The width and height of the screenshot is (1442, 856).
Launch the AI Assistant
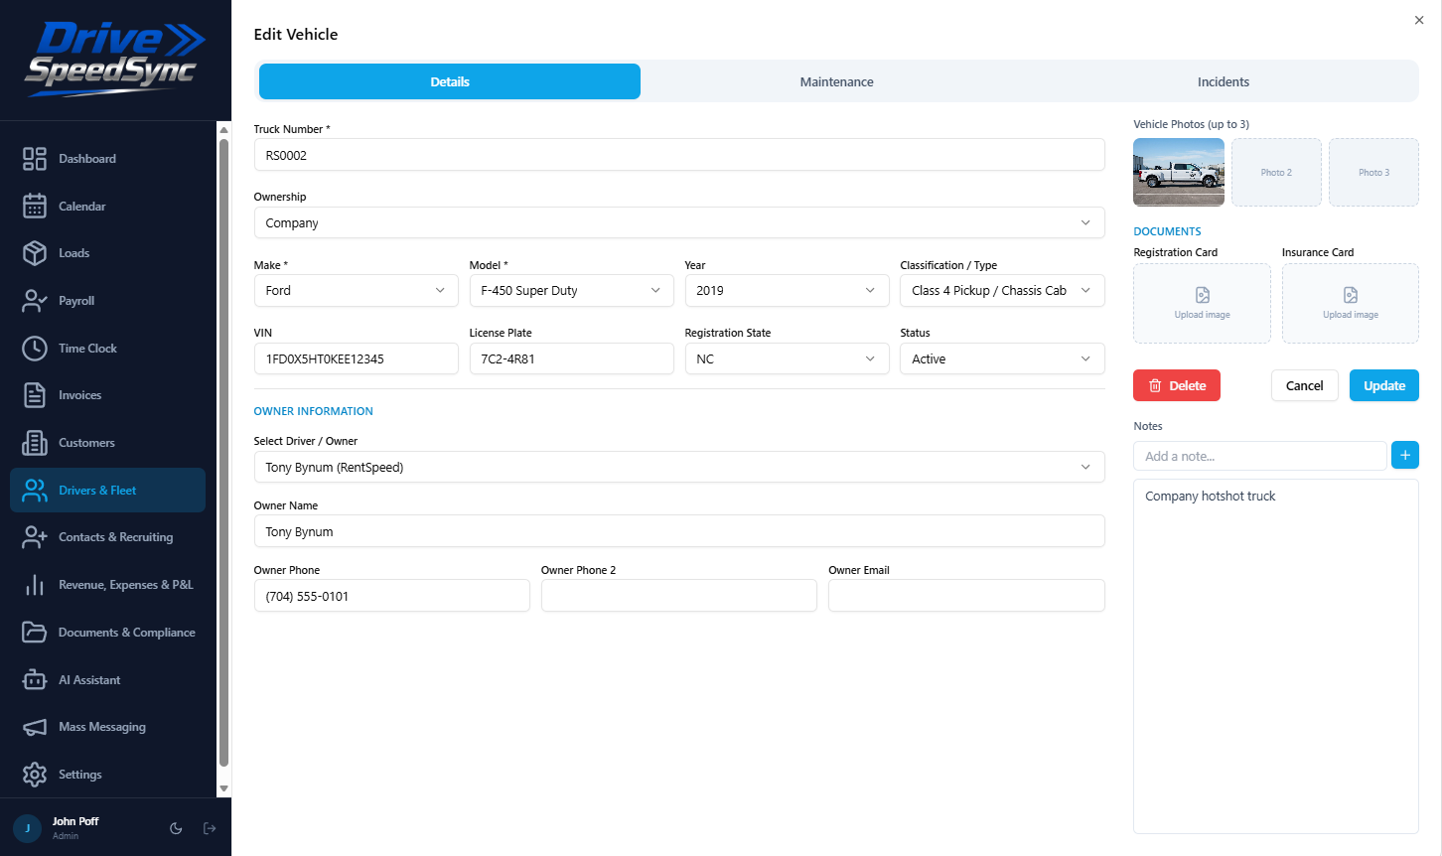click(107, 680)
